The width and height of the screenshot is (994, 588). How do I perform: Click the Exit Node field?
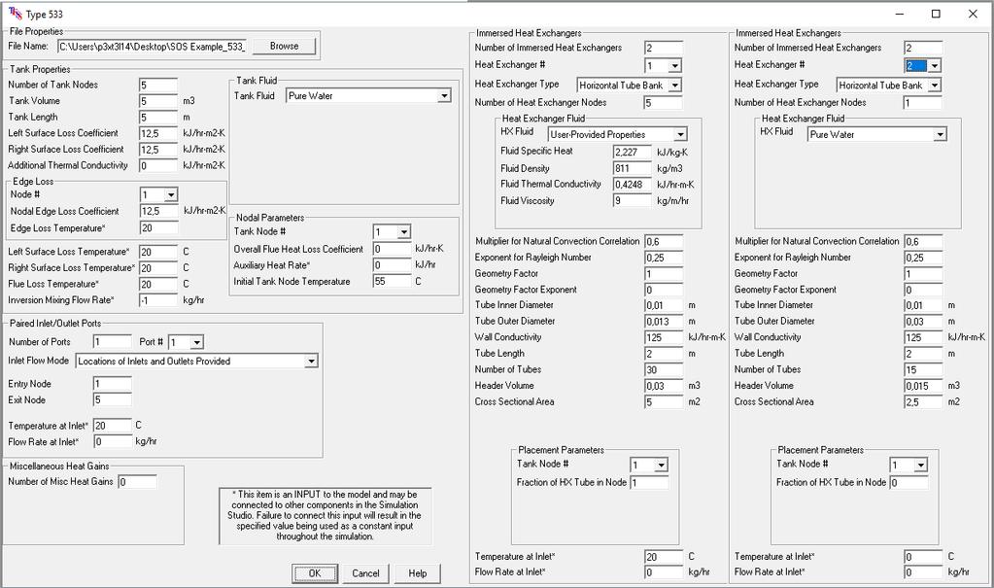[112, 399]
